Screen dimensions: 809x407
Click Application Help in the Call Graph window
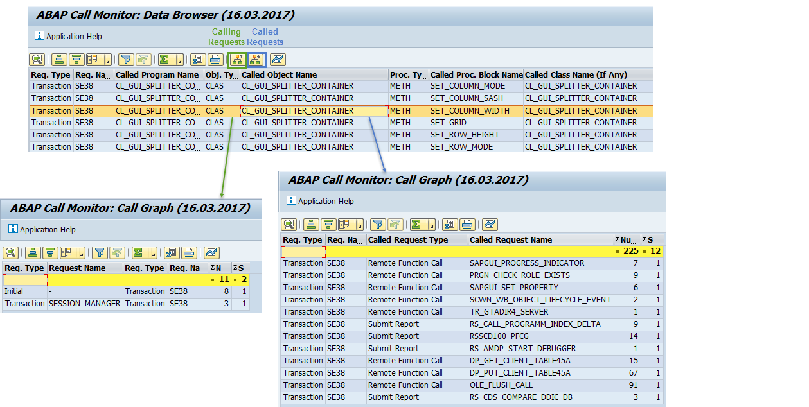[327, 201]
